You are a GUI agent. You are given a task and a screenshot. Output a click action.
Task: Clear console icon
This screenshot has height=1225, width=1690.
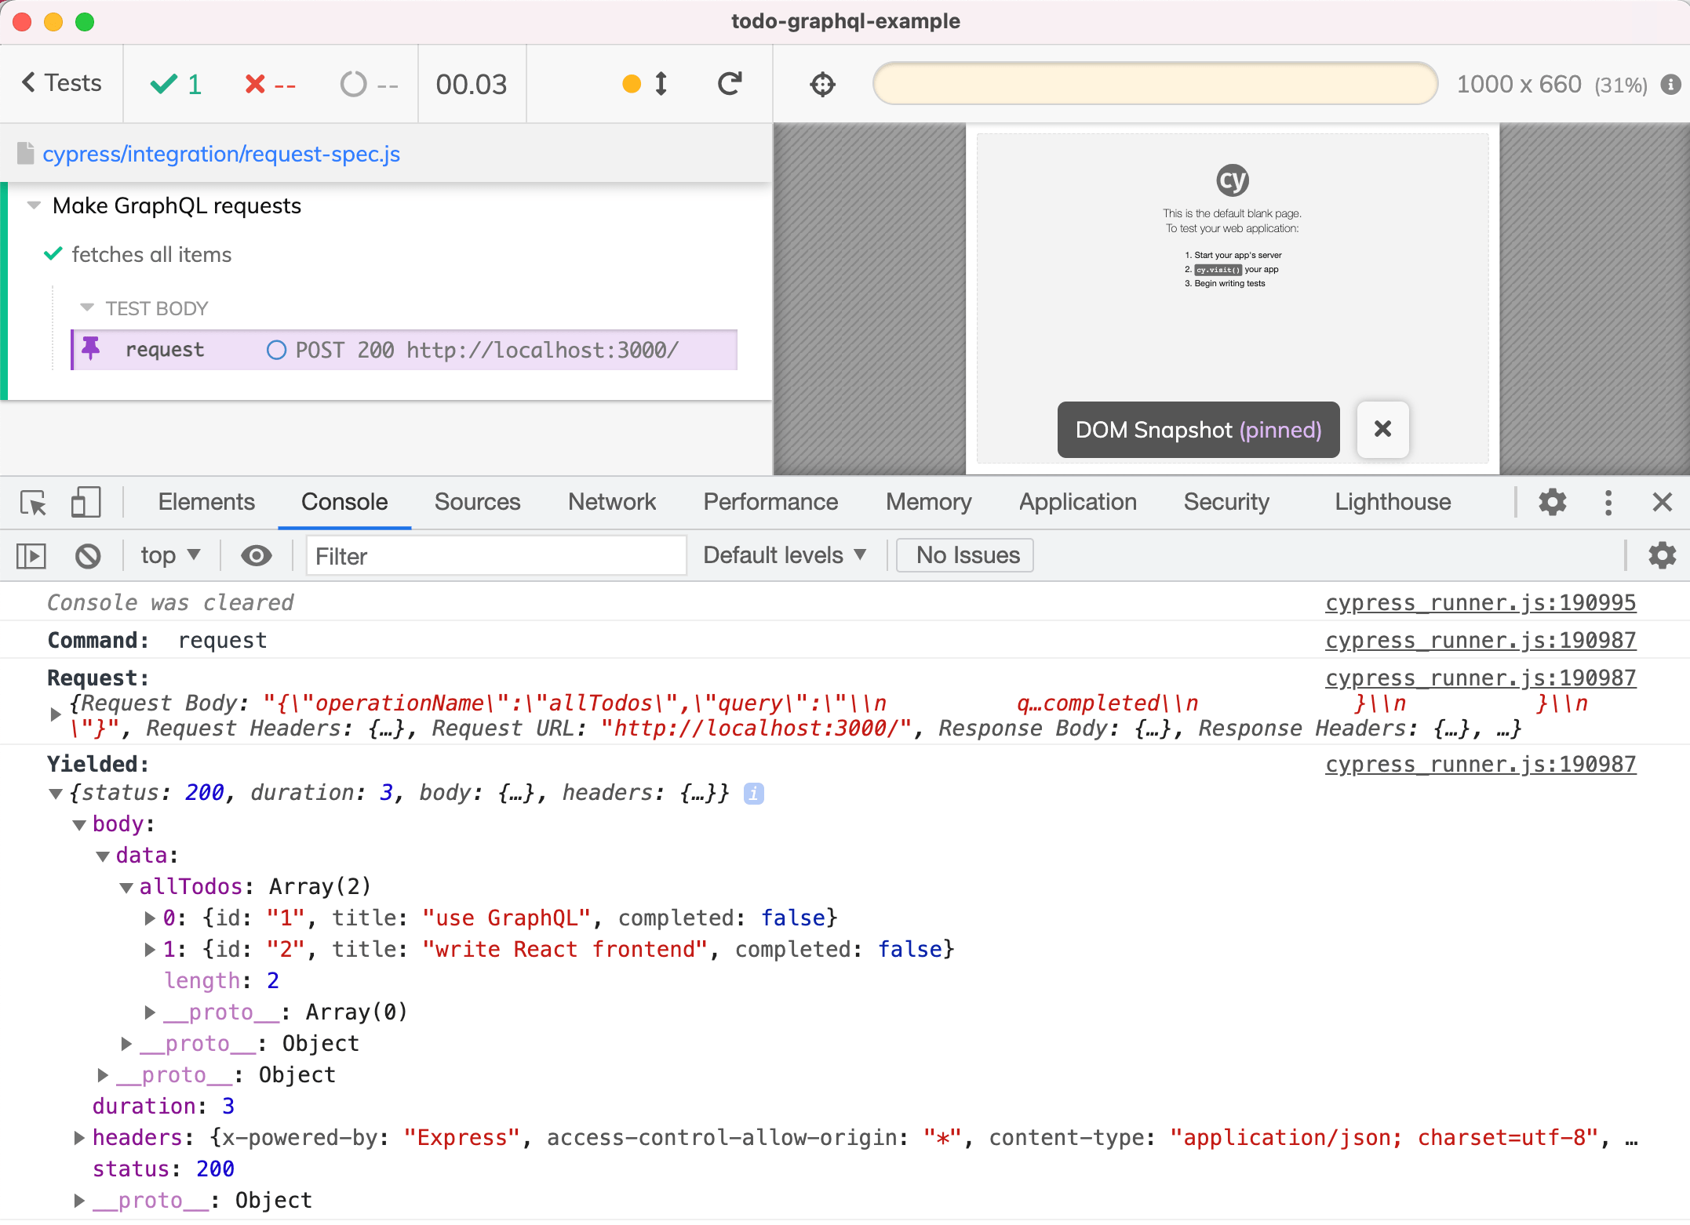88,556
